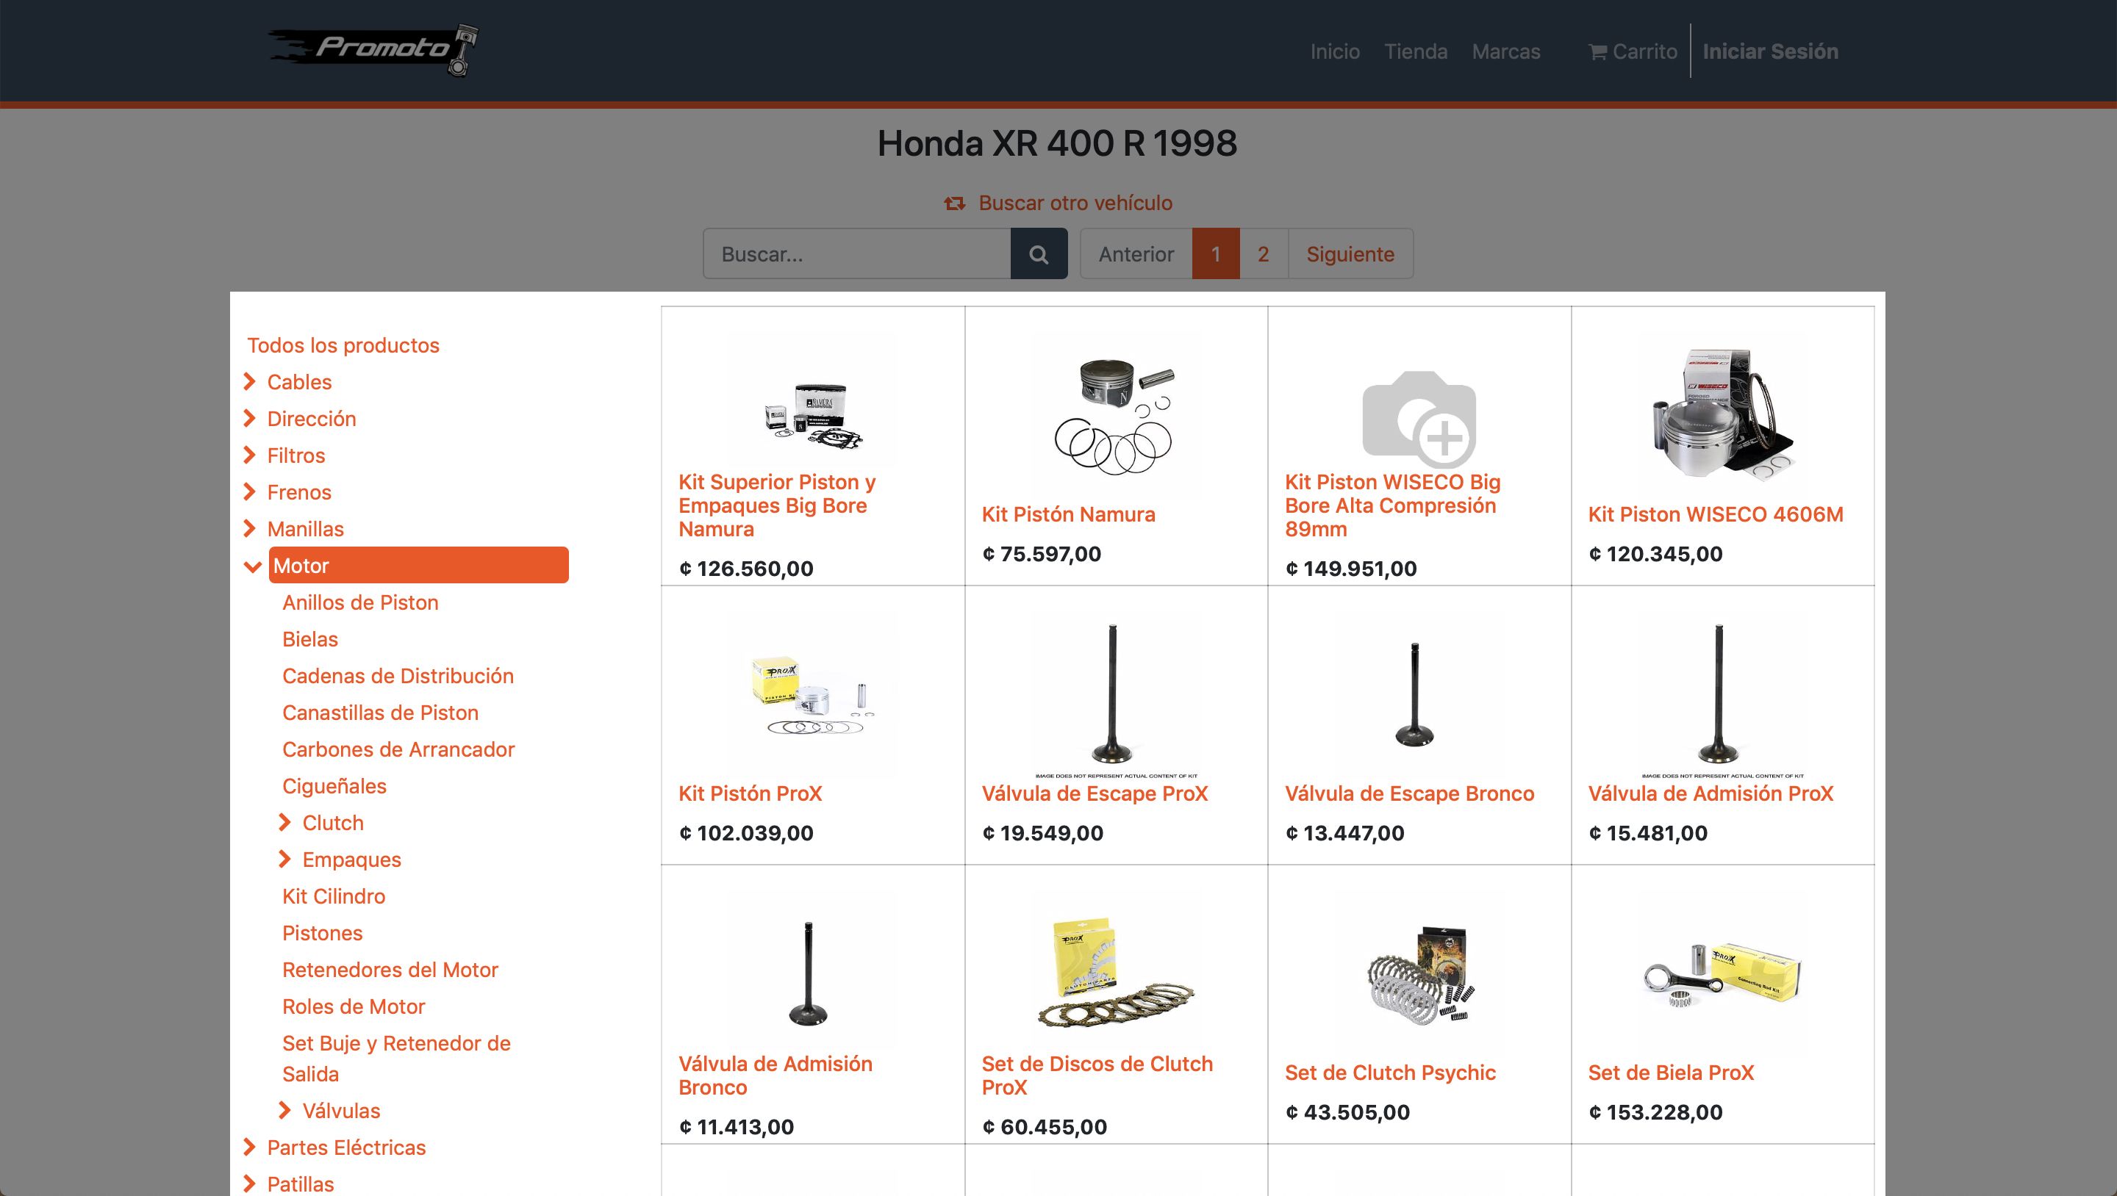Click the shopping cart icon
This screenshot has width=2117, height=1196.
[x=1597, y=51]
